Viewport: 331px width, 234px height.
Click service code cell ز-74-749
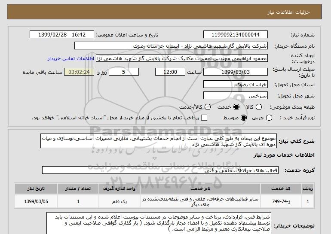[281, 201]
